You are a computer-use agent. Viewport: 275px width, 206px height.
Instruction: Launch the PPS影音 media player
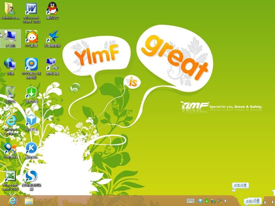coord(31,36)
